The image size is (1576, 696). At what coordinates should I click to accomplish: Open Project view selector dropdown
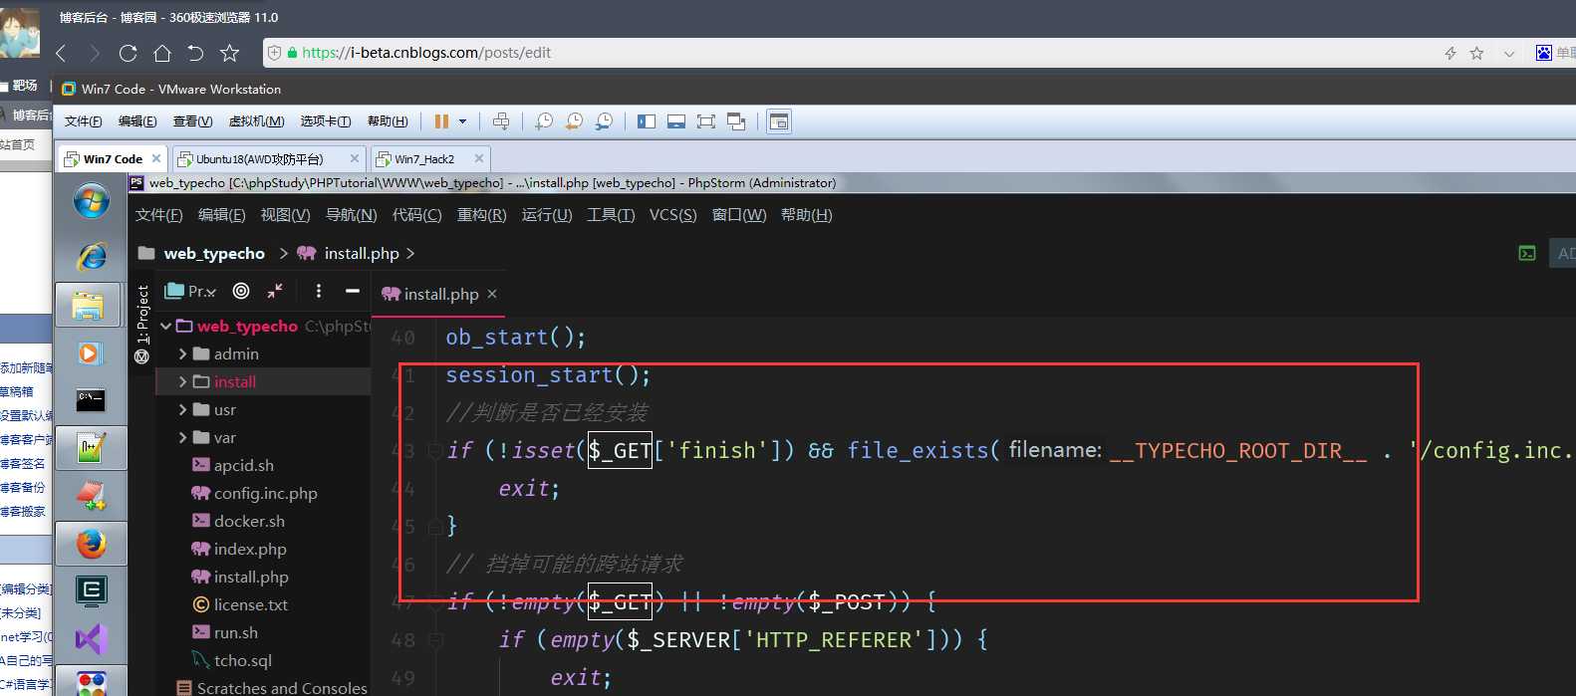tap(191, 291)
